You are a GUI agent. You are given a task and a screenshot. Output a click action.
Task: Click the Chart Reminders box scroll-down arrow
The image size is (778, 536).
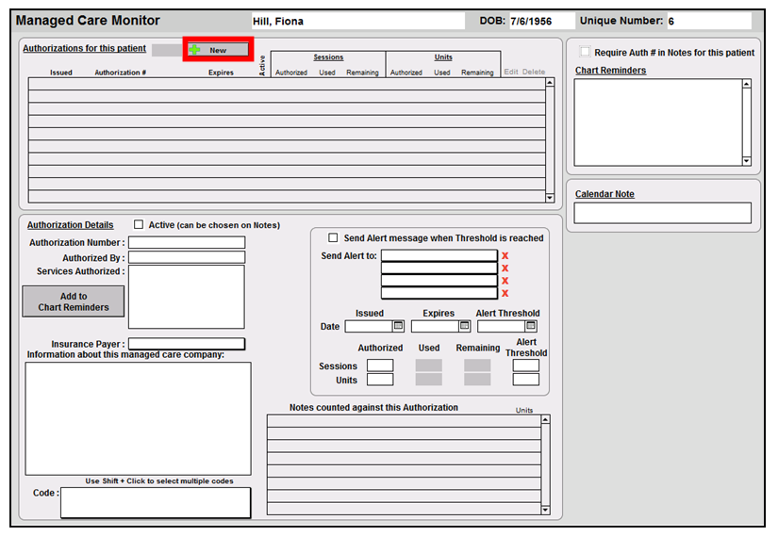pyautogui.click(x=746, y=161)
